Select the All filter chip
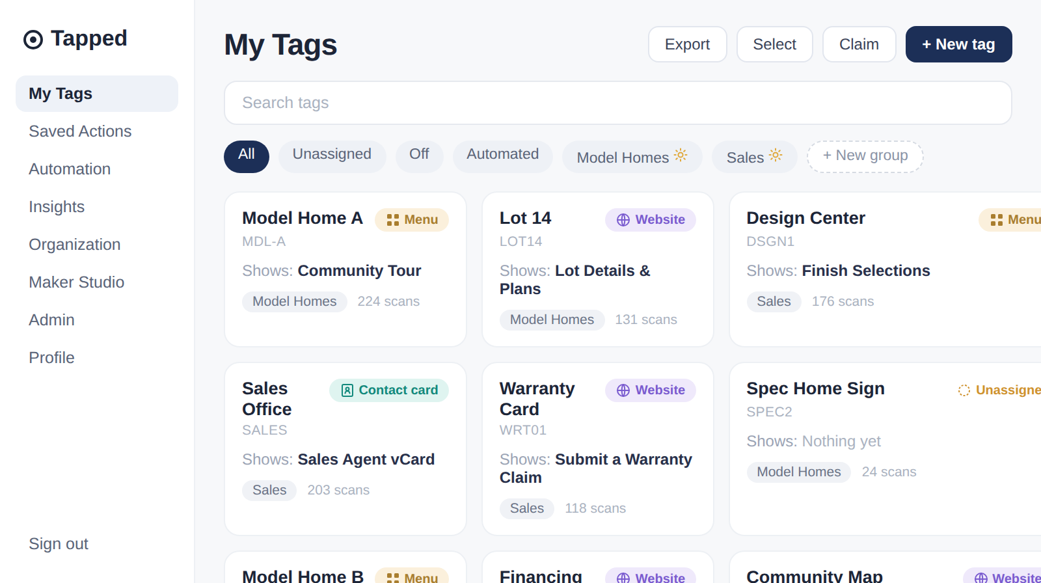1041x583 pixels. (x=247, y=157)
